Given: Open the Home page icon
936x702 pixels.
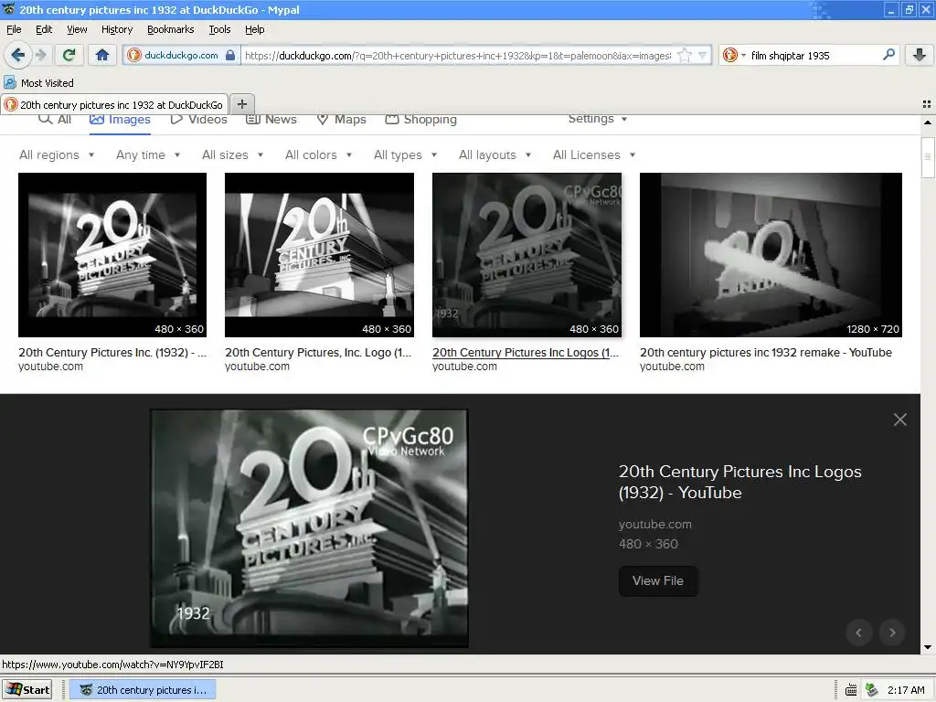Looking at the screenshot, I should tap(102, 55).
